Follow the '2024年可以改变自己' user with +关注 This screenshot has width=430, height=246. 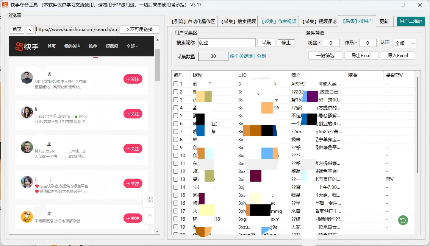click(133, 114)
